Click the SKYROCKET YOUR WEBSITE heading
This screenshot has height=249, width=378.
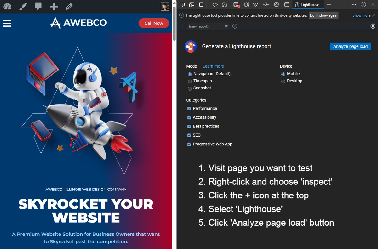click(86, 211)
